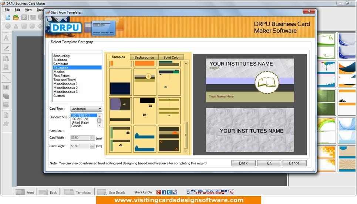Click the Back button in wizard dialog
This screenshot has width=357, height=204.
click(x=243, y=163)
